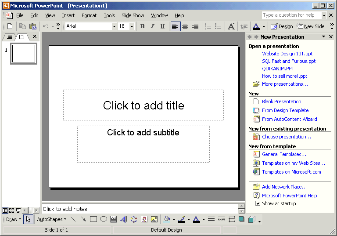The height and width of the screenshot is (236, 337).
Task: Switch to the Outline tab
Action: point(9,37)
